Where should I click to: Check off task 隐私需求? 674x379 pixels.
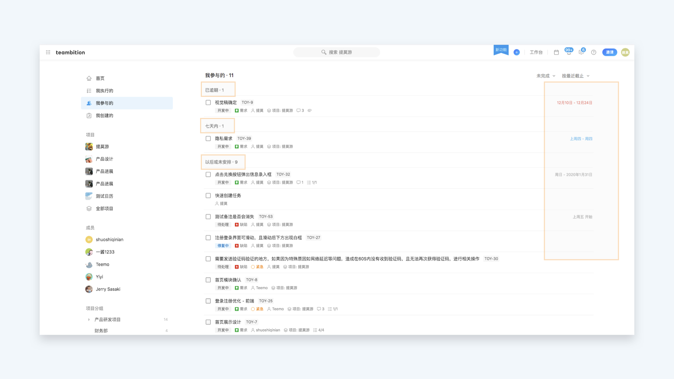pyautogui.click(x=208, y=139)
